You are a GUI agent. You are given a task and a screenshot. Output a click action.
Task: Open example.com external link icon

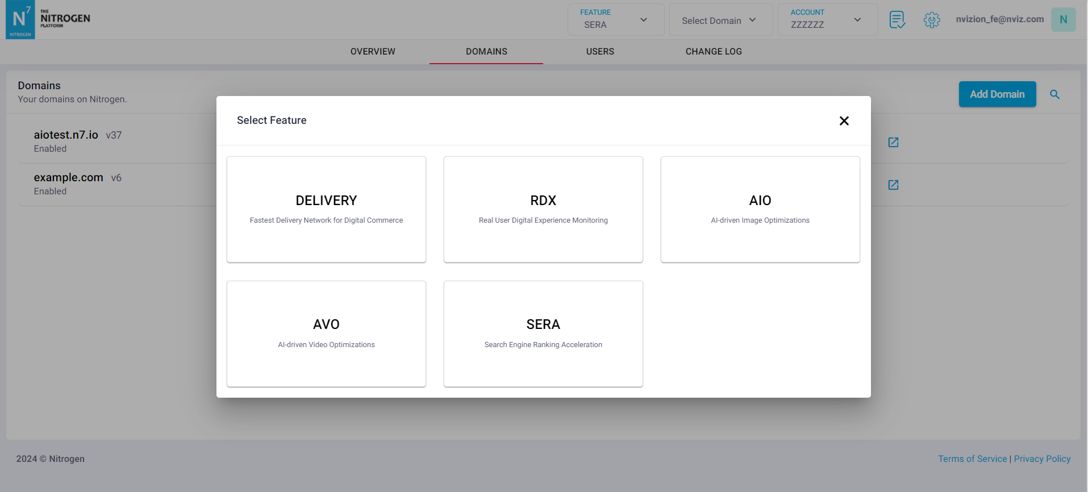pyautogui.click(x=893, y=185)
